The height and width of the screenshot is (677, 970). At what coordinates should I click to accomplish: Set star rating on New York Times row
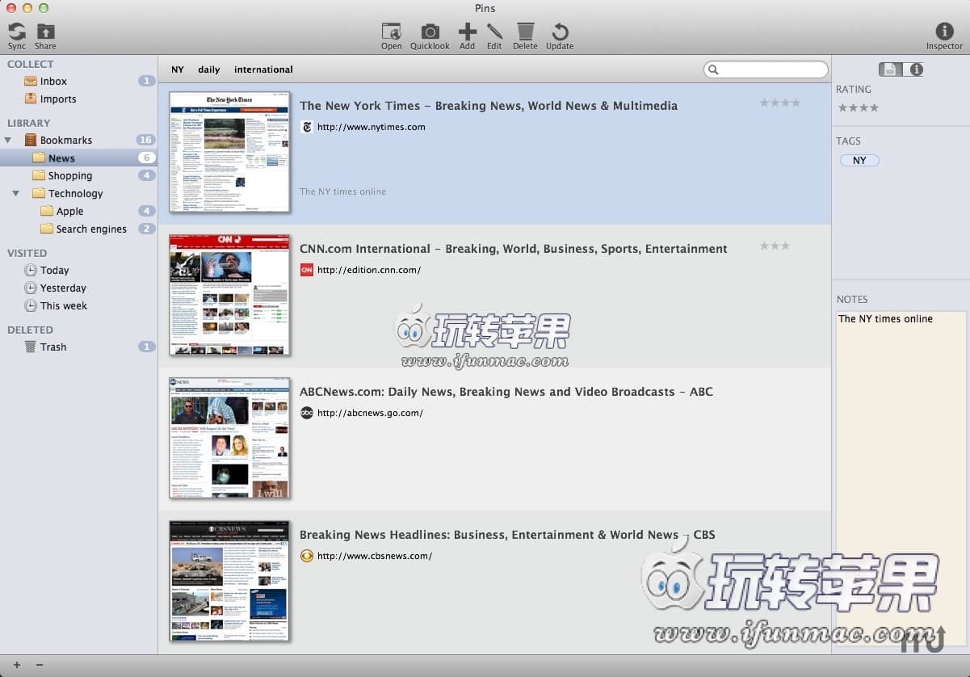(780, 103)
